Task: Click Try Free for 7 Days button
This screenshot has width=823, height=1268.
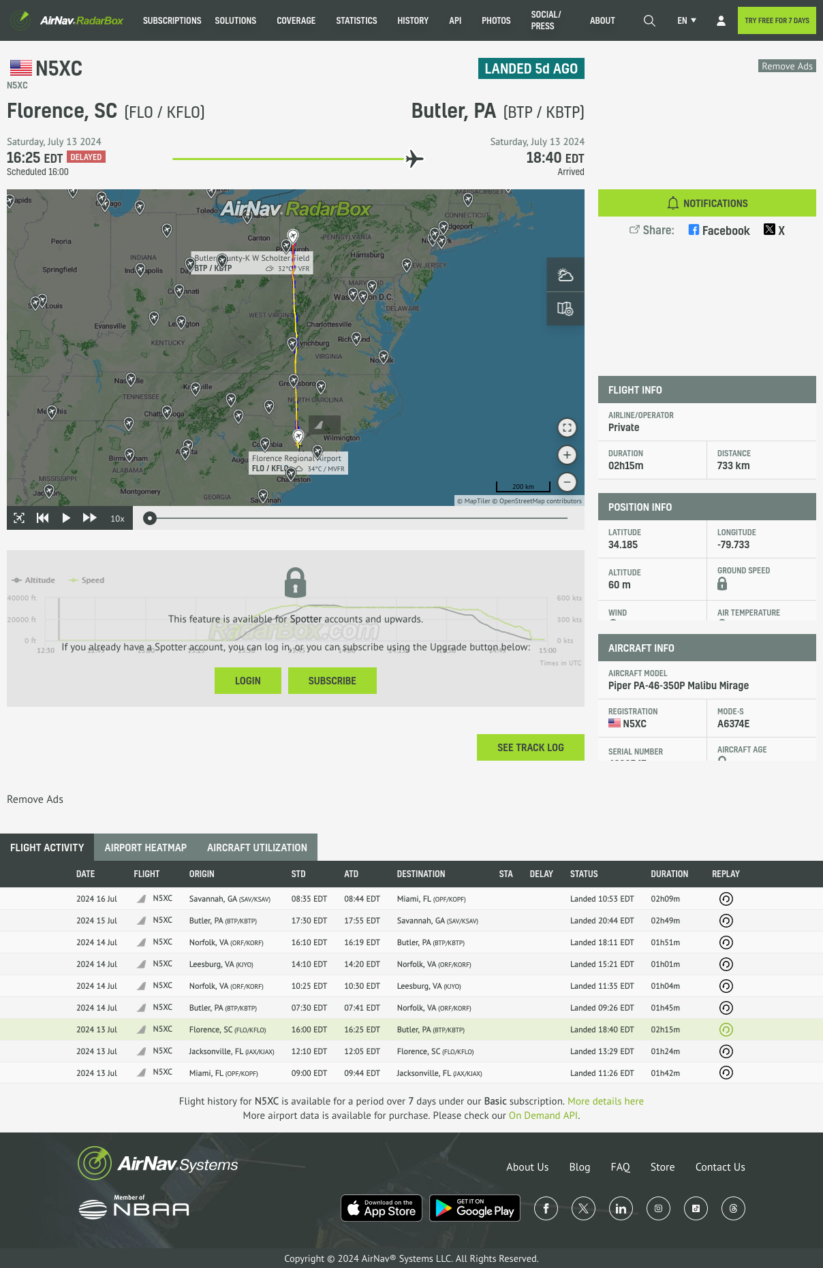Action: [777, 20]
